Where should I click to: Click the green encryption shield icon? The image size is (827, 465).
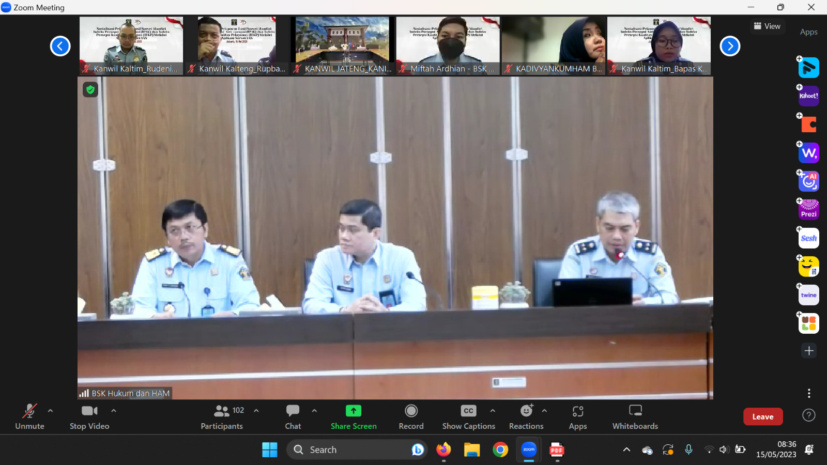(90, 90)
